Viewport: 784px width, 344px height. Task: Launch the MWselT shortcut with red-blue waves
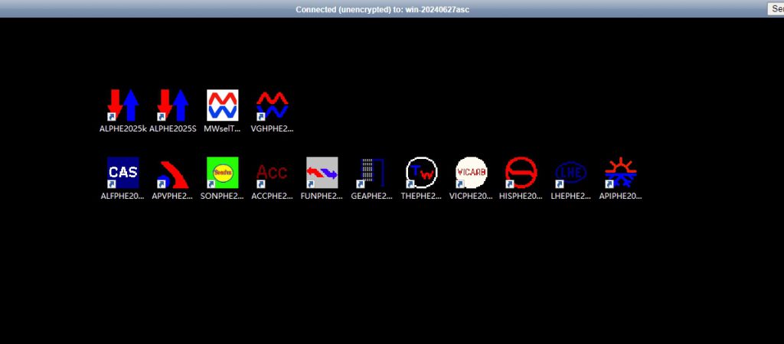click(222, 105)
